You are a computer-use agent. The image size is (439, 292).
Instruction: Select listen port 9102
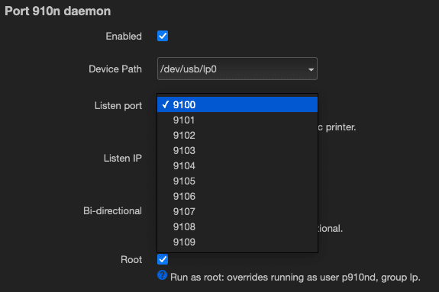click(x=237, y=136)
